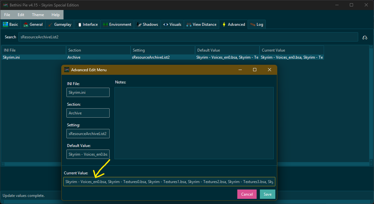This screenshot has height=204, width=374.
Task: Click the Gameplay tab sword icon
Action: click(x=50, y=24)
